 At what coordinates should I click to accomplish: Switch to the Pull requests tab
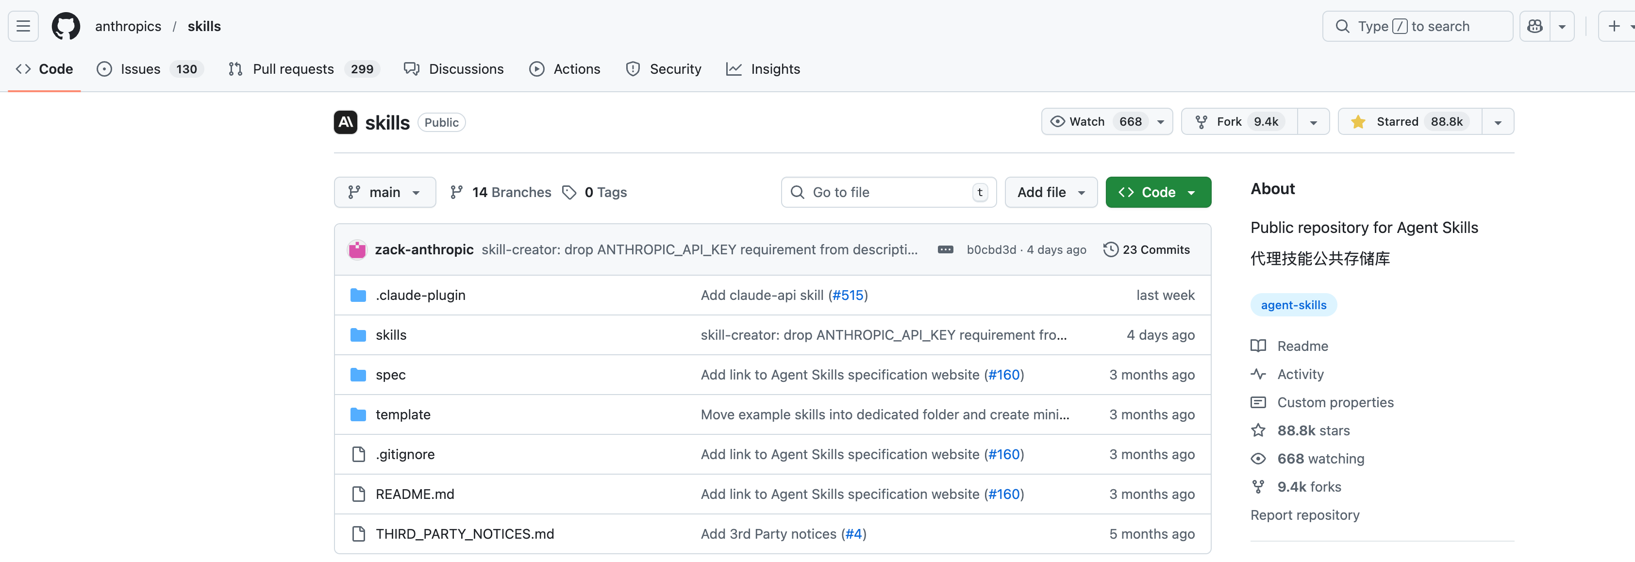point(293,68)
